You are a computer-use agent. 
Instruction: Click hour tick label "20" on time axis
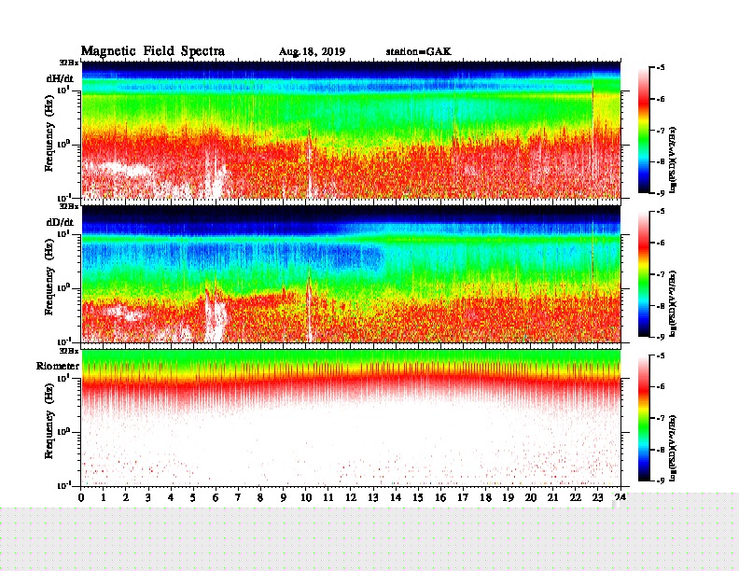530,497
